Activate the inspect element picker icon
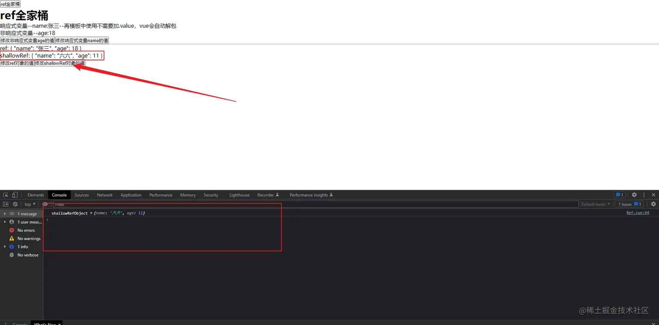Screen dimensions: 659x325 click(6, 195)
